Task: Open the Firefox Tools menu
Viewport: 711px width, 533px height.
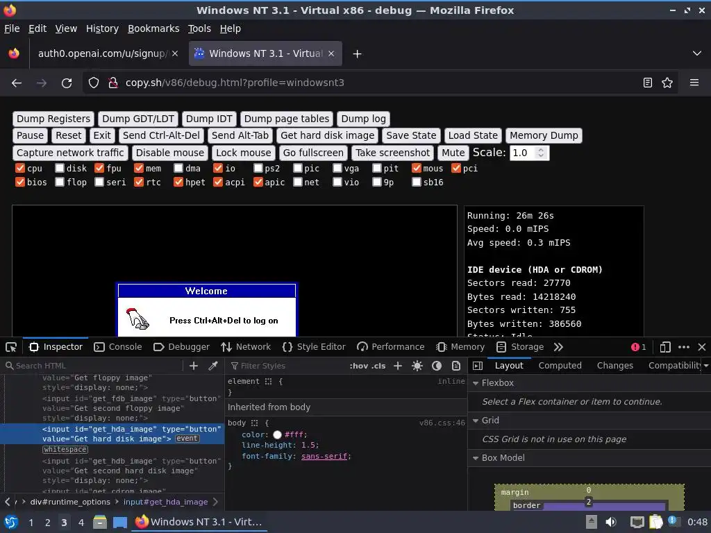Action: coord(199,28)
